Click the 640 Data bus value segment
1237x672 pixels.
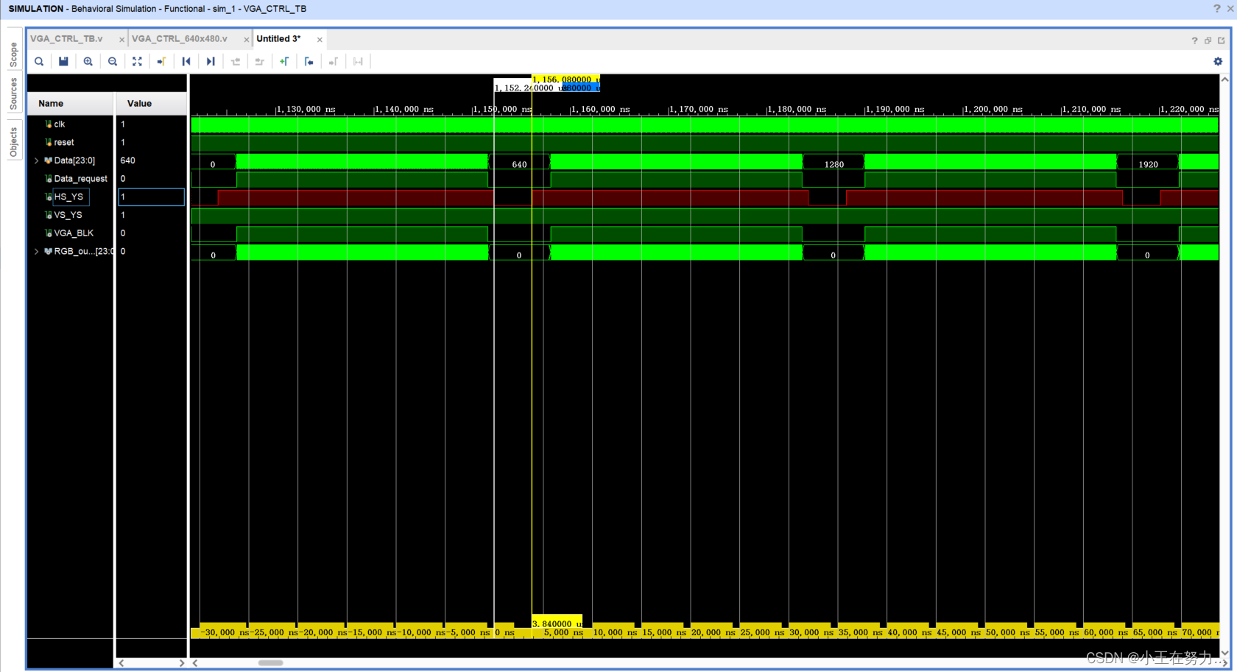[x=519, y=164]
